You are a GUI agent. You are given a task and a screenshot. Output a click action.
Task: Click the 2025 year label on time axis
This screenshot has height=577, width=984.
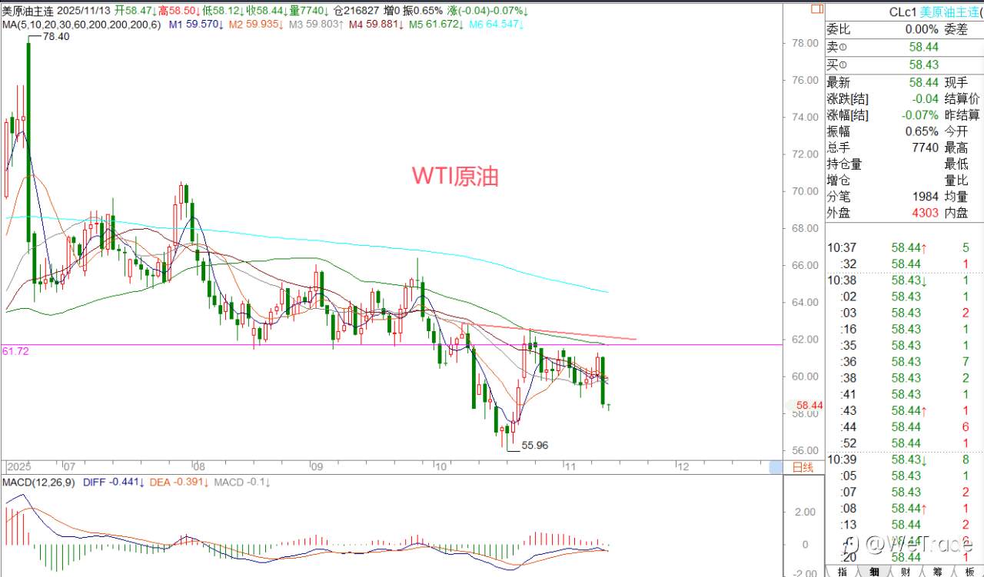tap(19, 466)
